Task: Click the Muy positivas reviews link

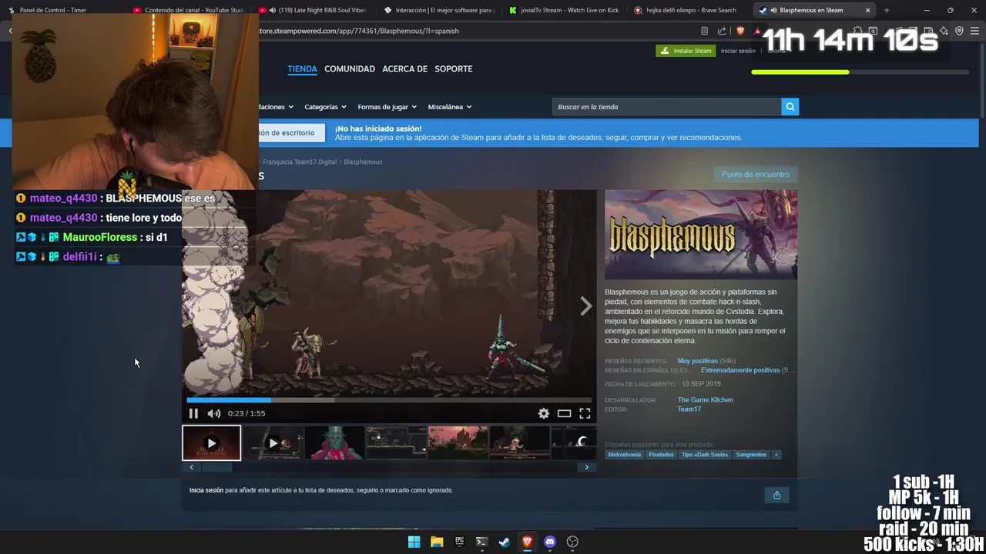Action: coord(697,361)
